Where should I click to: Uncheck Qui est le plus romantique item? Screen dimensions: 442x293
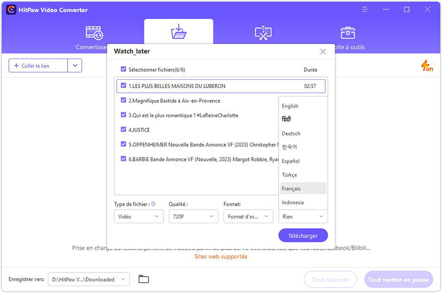pyautogui.click(x=123, y=115)
